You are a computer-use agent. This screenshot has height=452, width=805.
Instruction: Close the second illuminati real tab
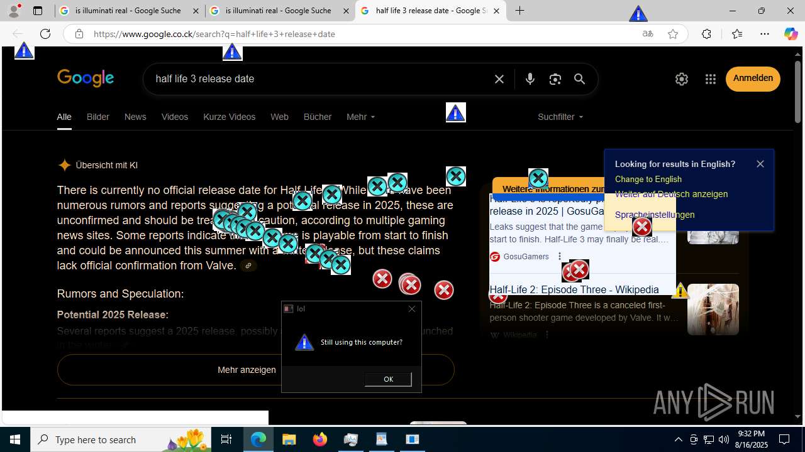(x=347, y=11)
